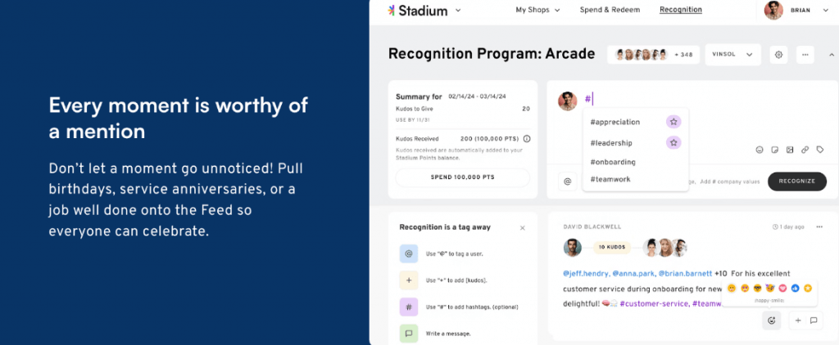The height and width of the screenshot is (345, 839).
Task: Click the write a message tip icon
Action: [x=409, y=334]
